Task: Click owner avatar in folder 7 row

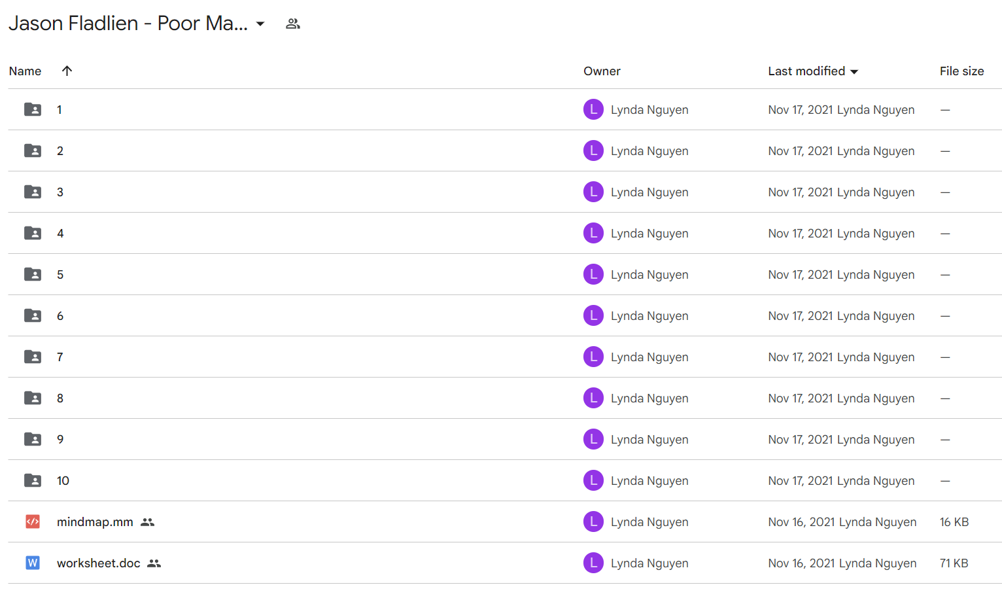Action: pos(593,357)
